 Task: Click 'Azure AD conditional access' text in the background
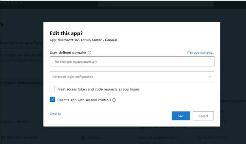click(x=159, y=138)
